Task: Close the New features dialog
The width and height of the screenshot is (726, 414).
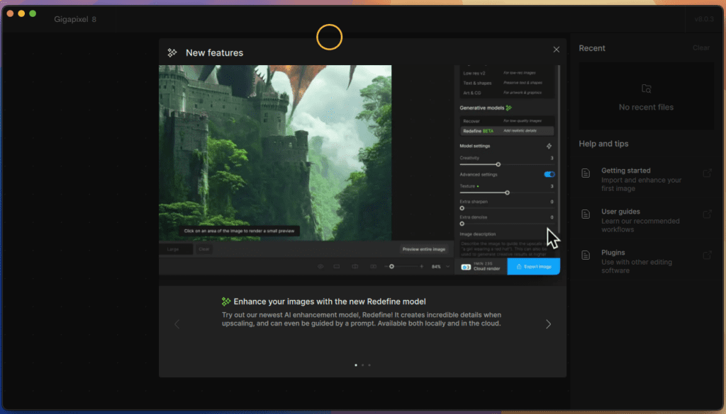Action: pos(556,50)
